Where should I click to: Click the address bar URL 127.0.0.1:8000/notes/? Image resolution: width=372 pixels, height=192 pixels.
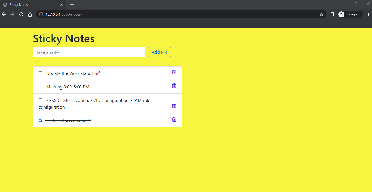pos(64,14)
